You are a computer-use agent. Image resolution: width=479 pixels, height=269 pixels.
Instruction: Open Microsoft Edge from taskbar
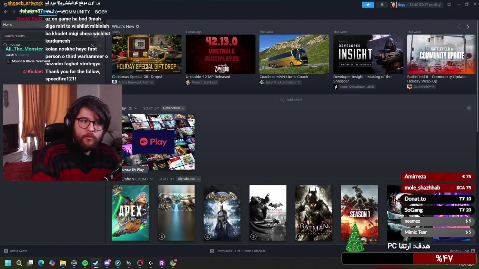tap(41, 263)
